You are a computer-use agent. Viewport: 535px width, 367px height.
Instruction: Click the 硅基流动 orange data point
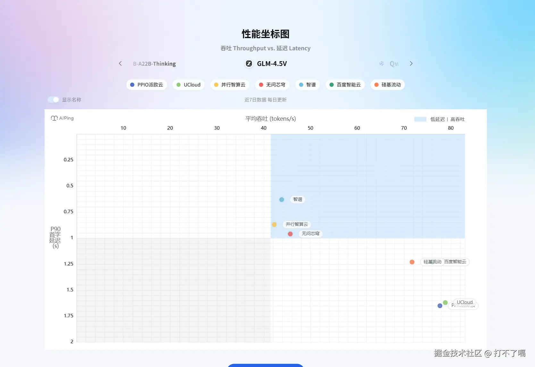[x=412, y=262]
